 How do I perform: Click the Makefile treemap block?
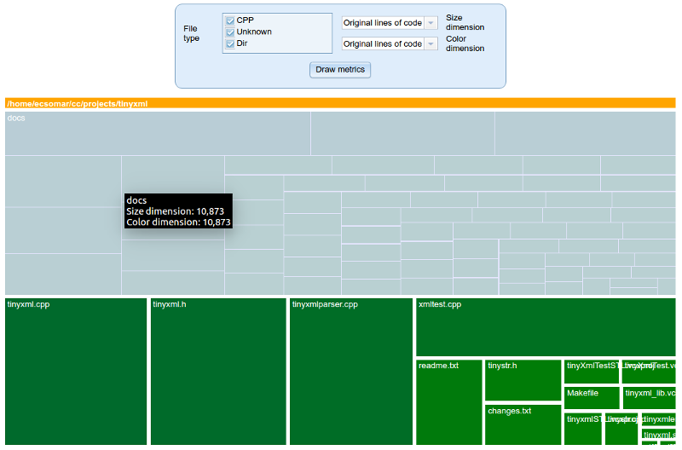click(x=591, y=398)
